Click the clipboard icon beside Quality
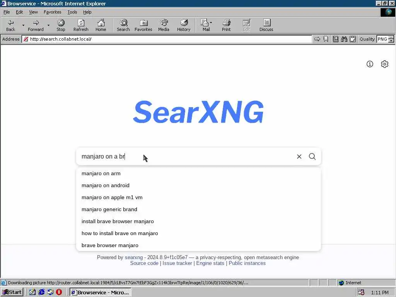The height and width of the screenshot is (297, 396). (353, 39)
